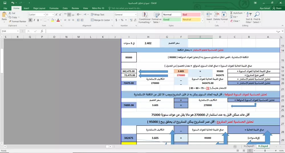Screen dimensions: 285x153
Task: Click the Borders icon
Action: tap(45, 20)
